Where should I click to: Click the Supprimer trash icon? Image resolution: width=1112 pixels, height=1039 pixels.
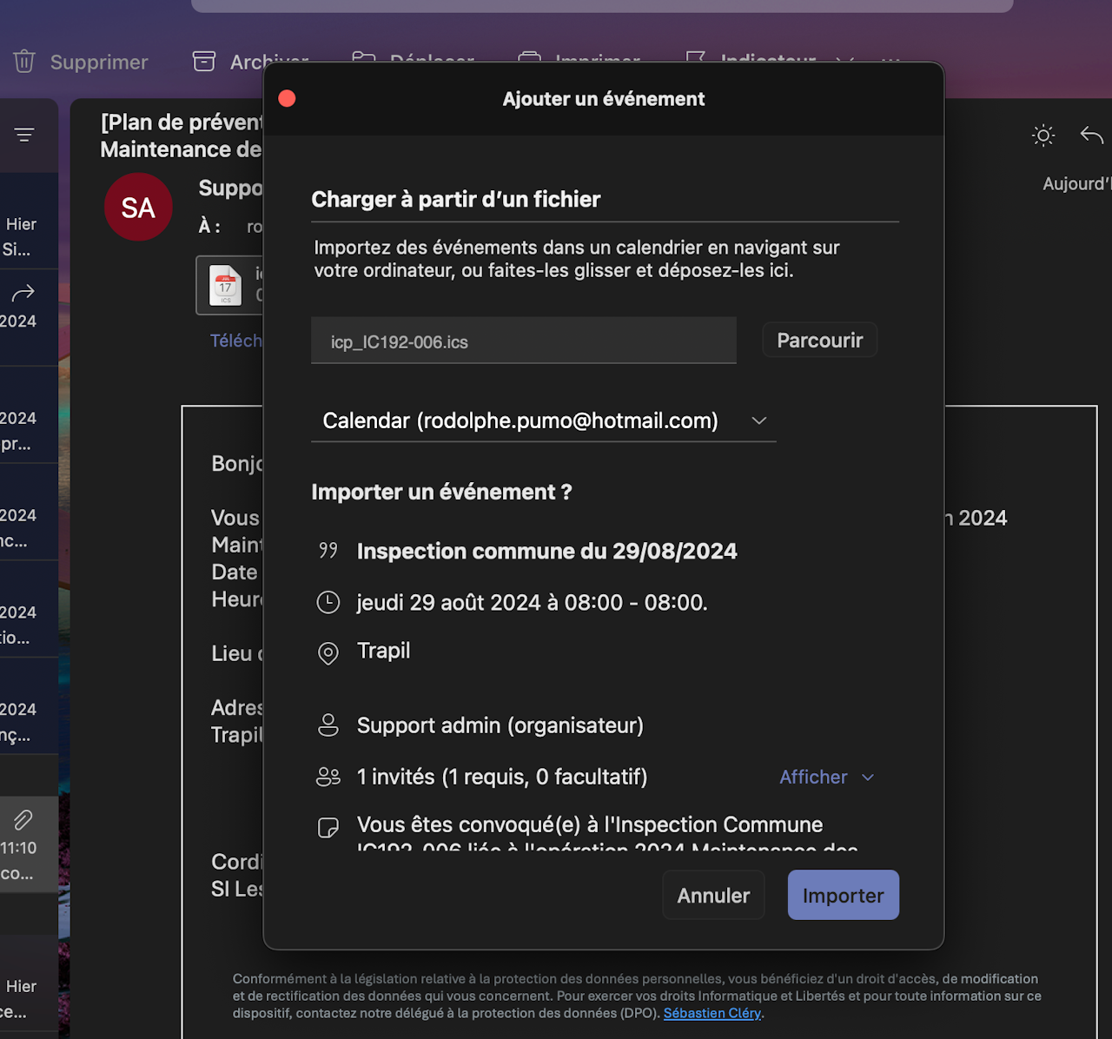click(x=24, y=62)
